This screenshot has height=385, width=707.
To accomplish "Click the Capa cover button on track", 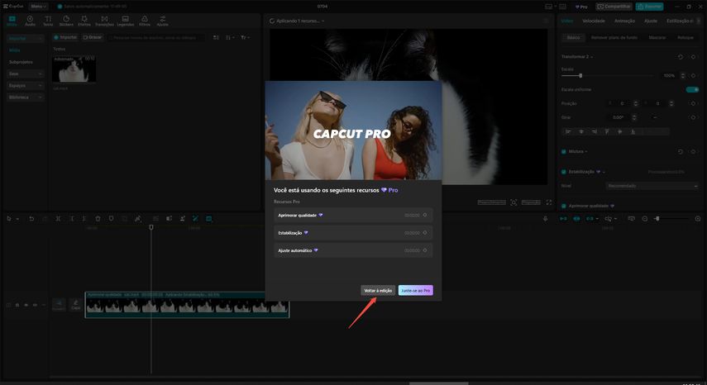I will 76,305.
